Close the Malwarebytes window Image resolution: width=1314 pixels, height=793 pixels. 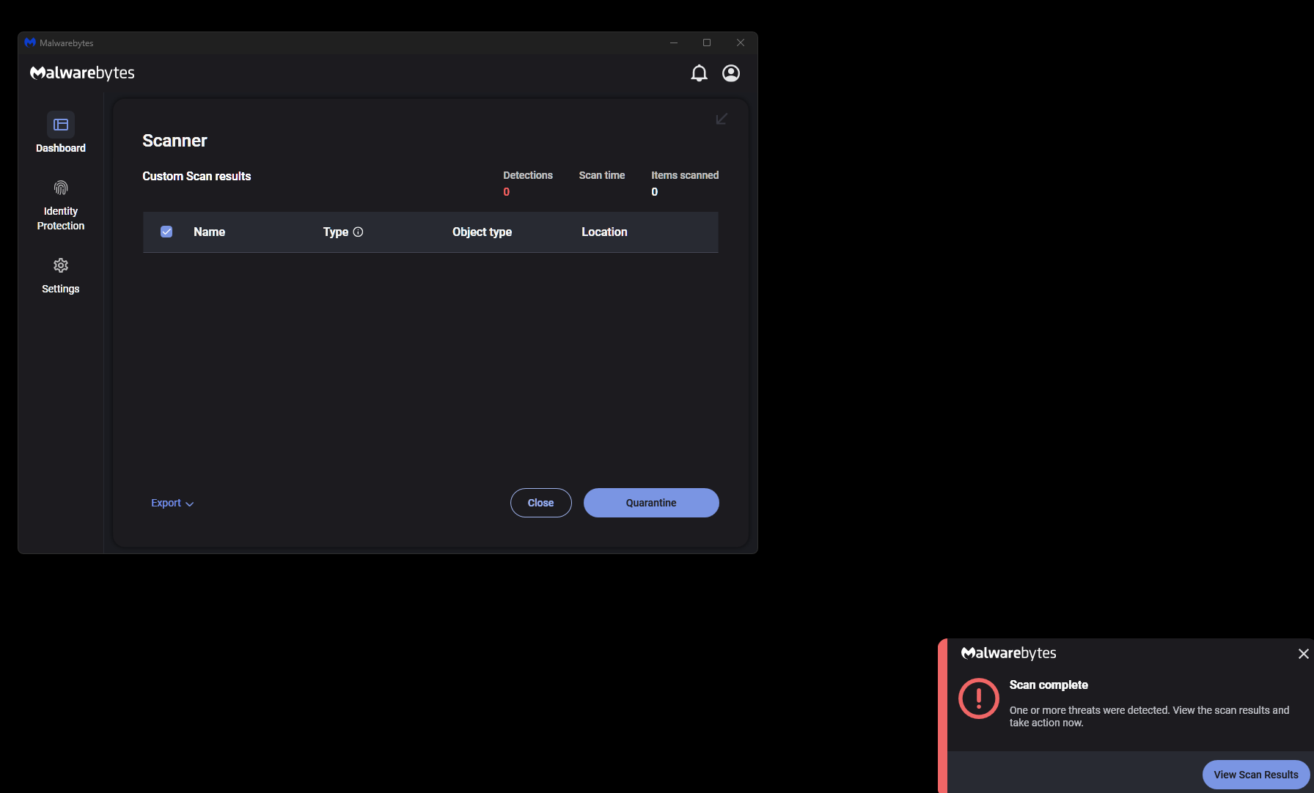741,43
